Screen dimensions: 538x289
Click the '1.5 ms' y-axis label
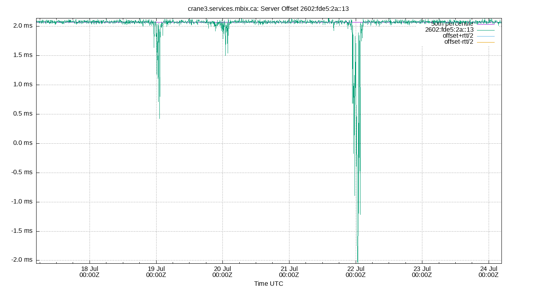tap(23, 55)
